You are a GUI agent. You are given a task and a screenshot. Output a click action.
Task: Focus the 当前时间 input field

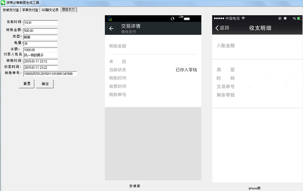40,23
